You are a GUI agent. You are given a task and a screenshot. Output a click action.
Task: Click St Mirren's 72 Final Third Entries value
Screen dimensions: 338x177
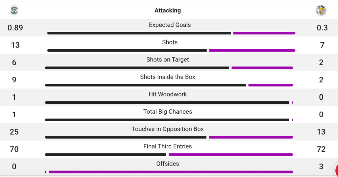(322, 149)
